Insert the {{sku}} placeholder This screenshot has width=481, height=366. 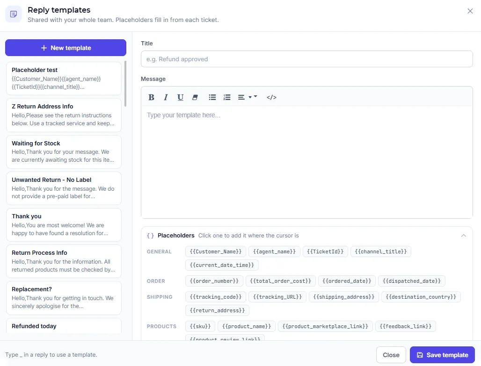[200, 326]
